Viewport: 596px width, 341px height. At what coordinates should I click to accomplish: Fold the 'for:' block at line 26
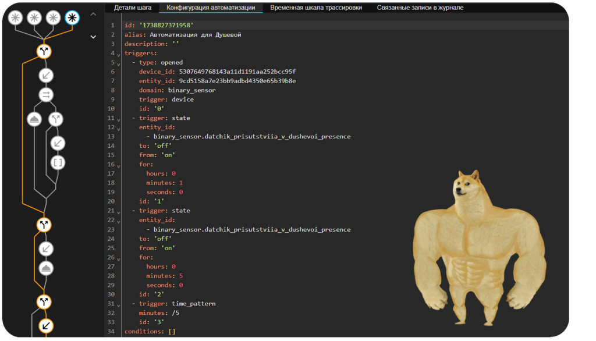(119, 259)
